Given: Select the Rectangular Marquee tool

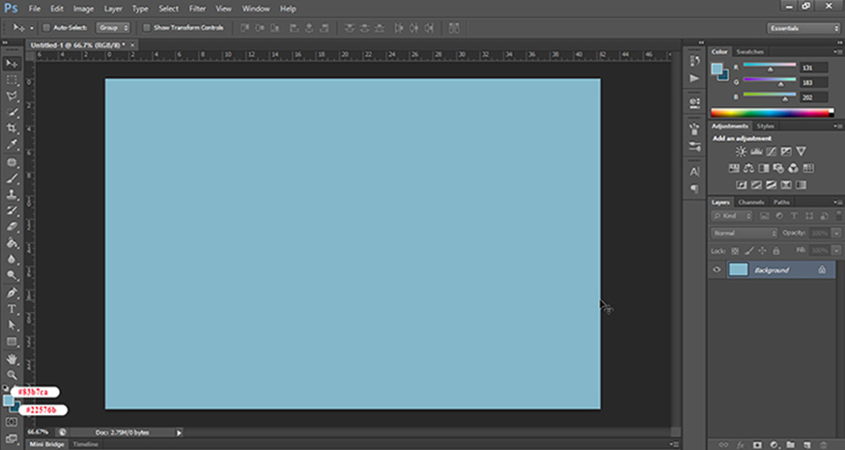Looking at the screenshot, I should (13, 80).
